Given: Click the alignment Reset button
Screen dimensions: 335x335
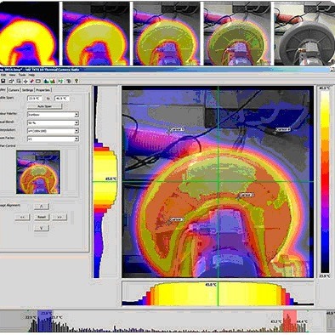Looking at the screenshot, I should click(42, 217).
